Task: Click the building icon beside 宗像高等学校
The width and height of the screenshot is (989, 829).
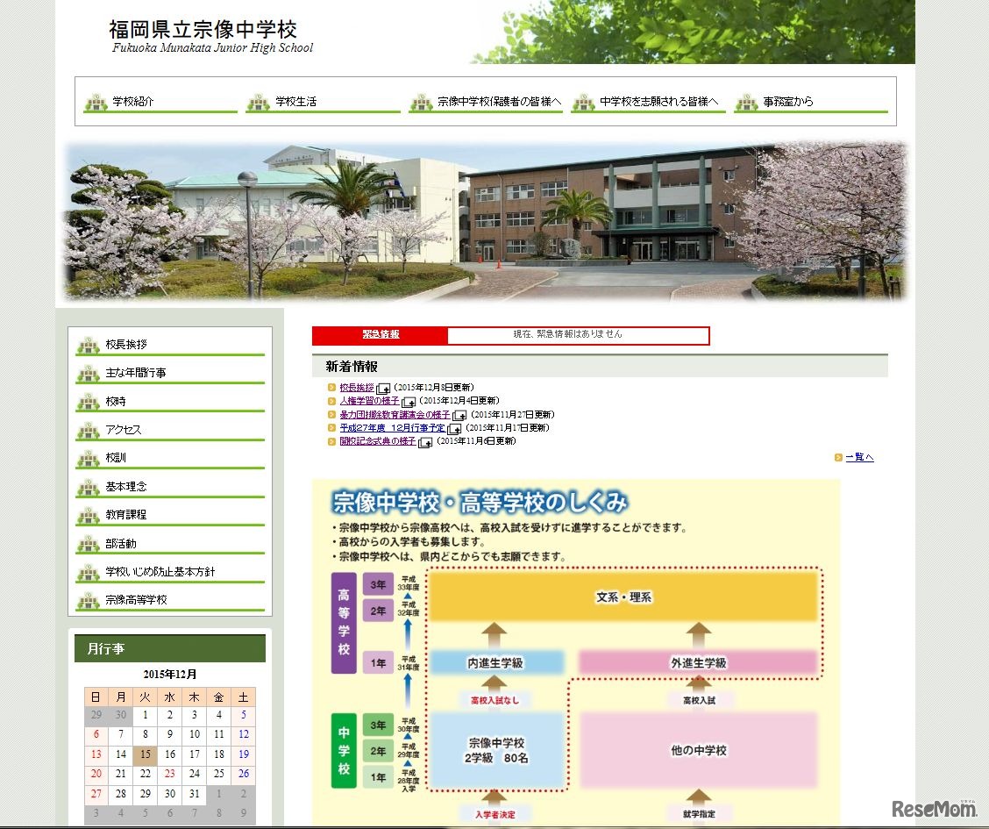Action: tap(88, 598)
